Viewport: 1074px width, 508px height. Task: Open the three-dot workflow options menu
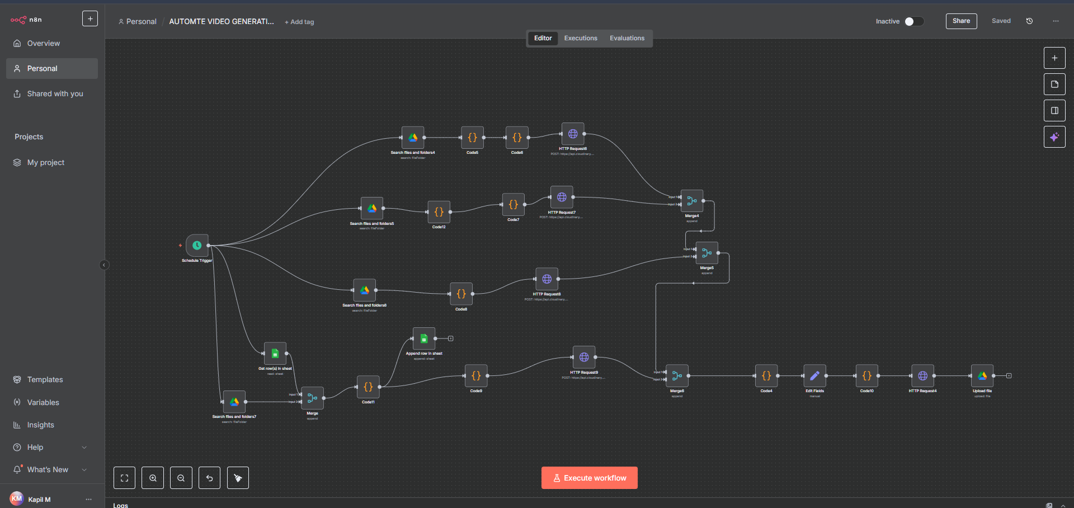tap(1056, 21)
